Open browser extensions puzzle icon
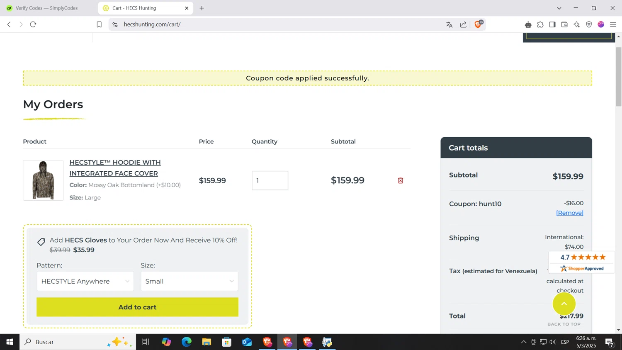The width and height of the screenshot is (622, 350). tap(540, 25)
